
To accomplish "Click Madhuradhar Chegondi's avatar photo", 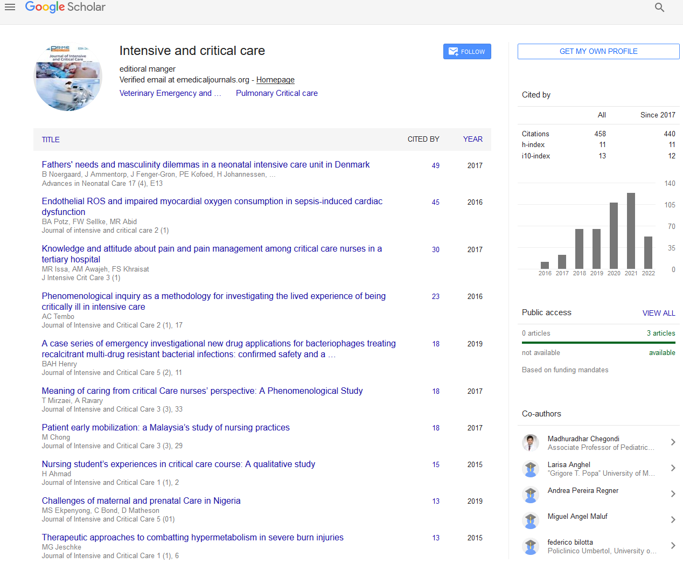I will point(531,443).
